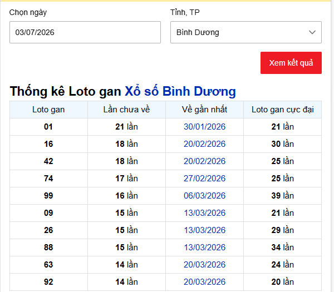Open date link 20/02/2026 in row 16
334x292 pixels.
pos(204,144)
